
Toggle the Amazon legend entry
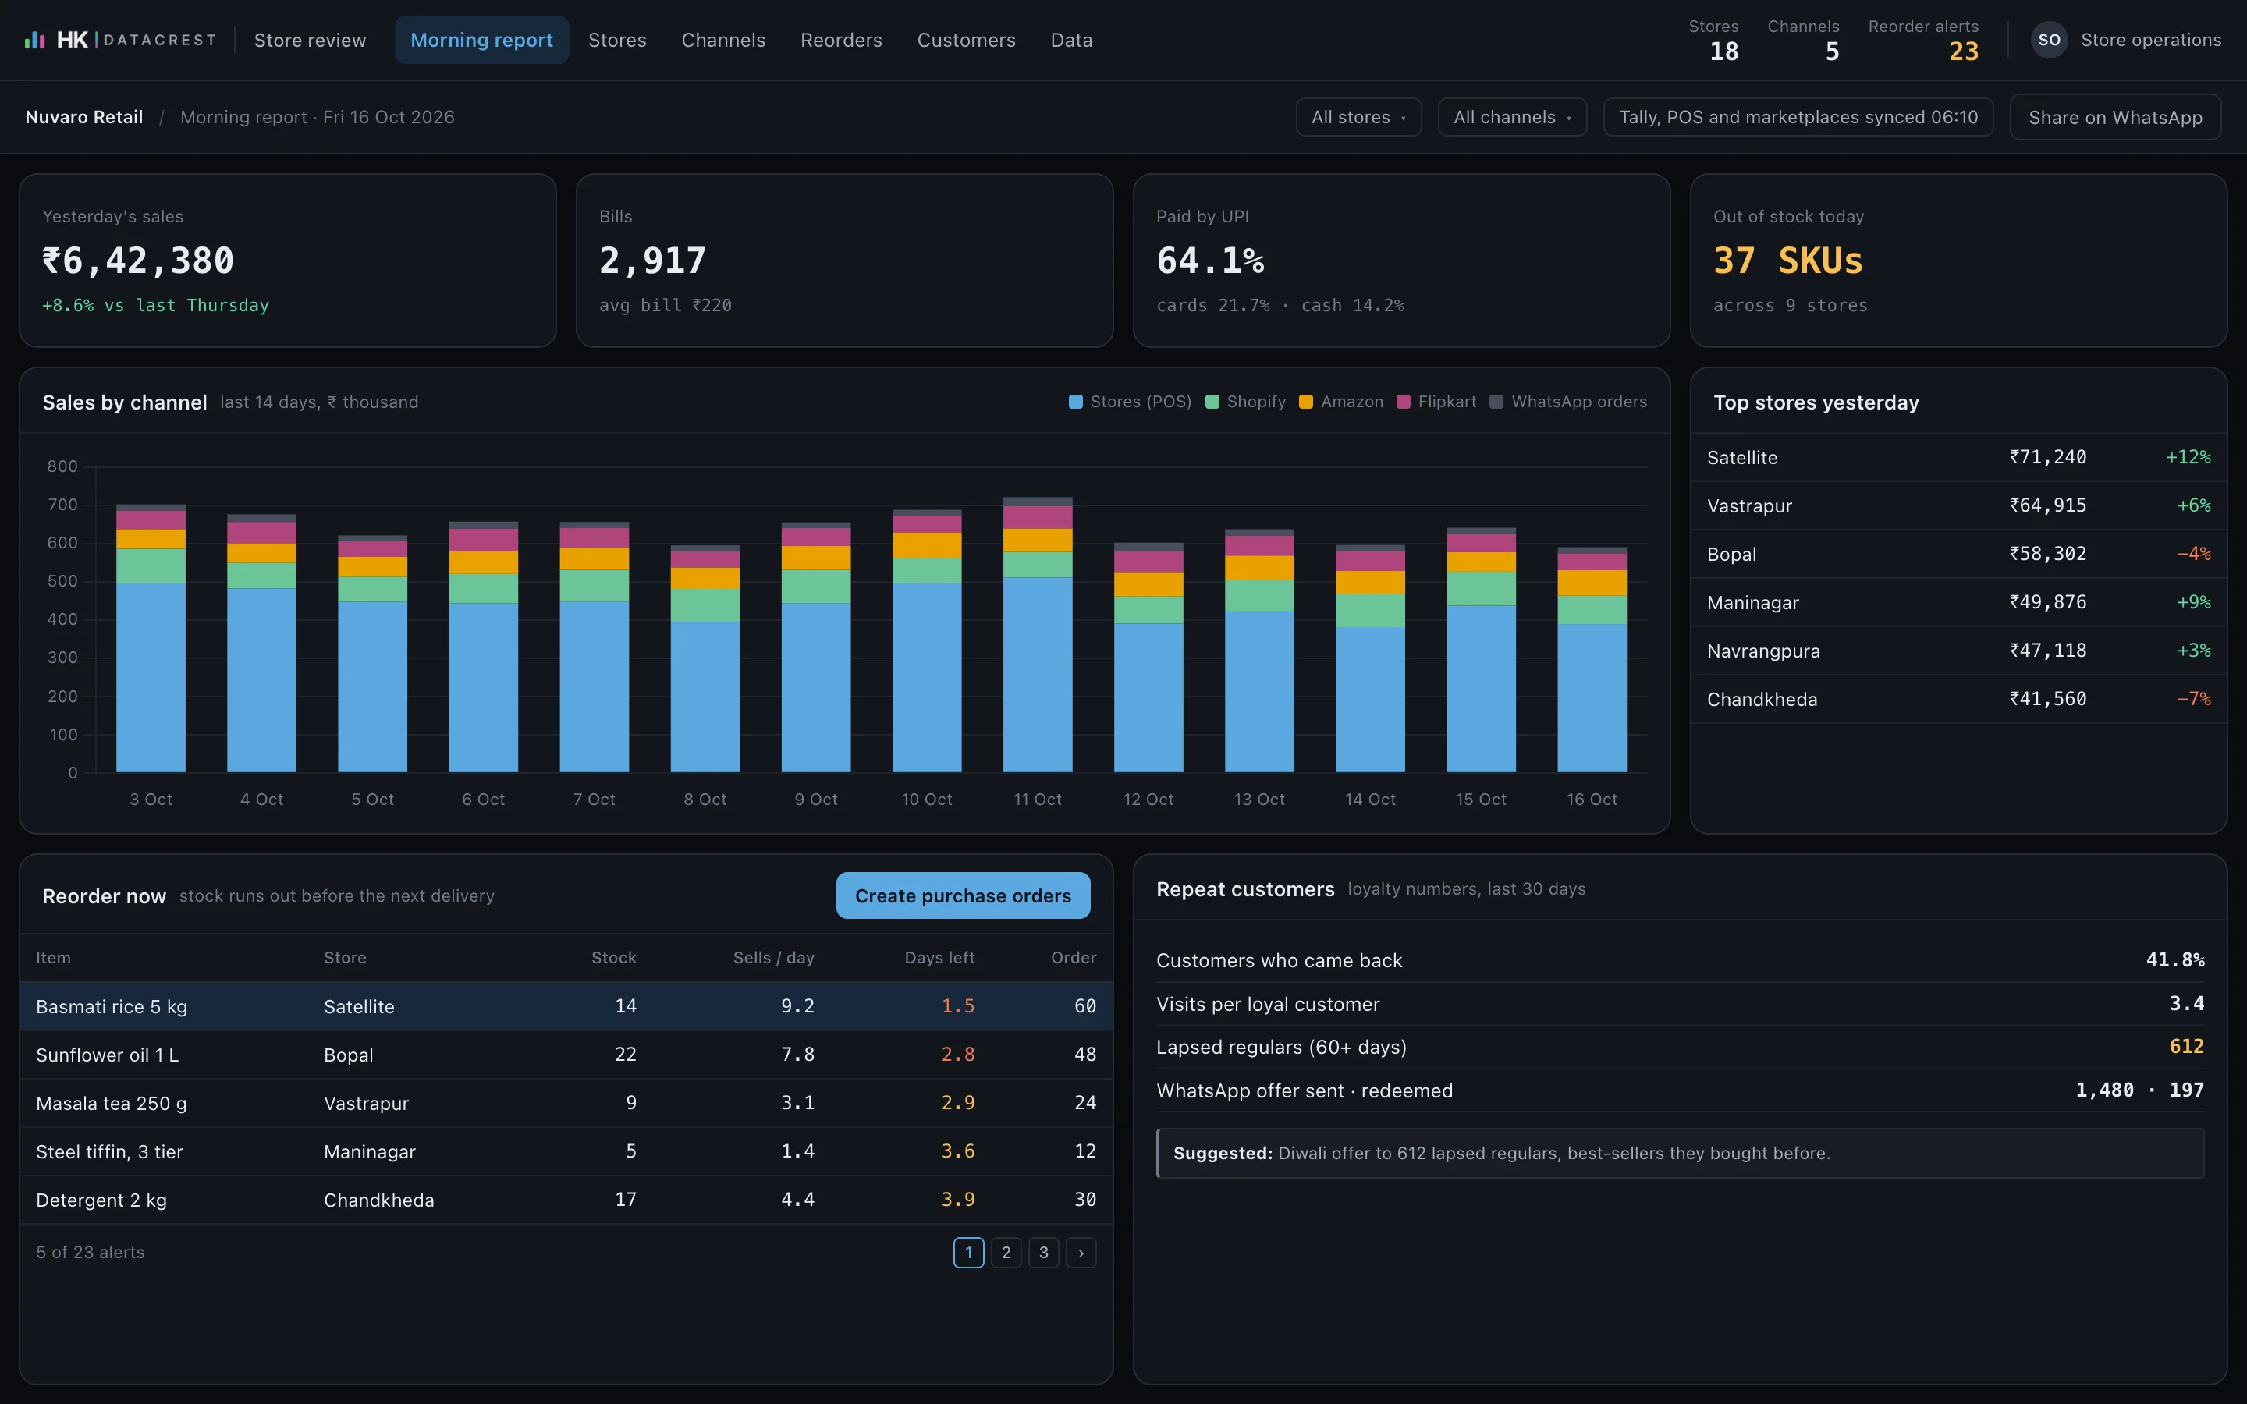1340,402
